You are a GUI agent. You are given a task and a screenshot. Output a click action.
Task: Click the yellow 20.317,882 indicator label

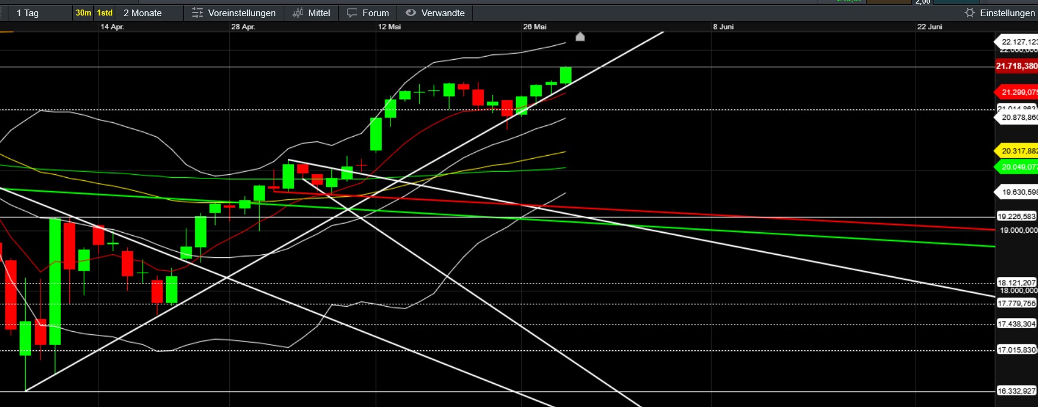(1016, 151)
